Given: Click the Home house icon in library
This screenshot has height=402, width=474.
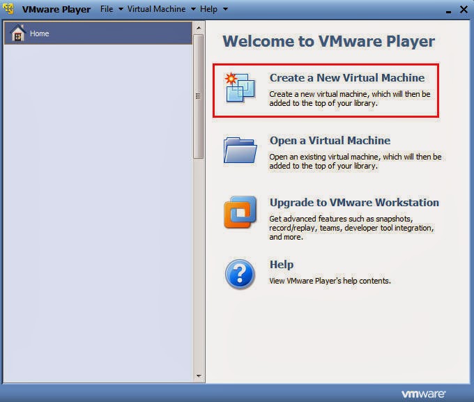Looking at the screenshot, I should [17, 33].
